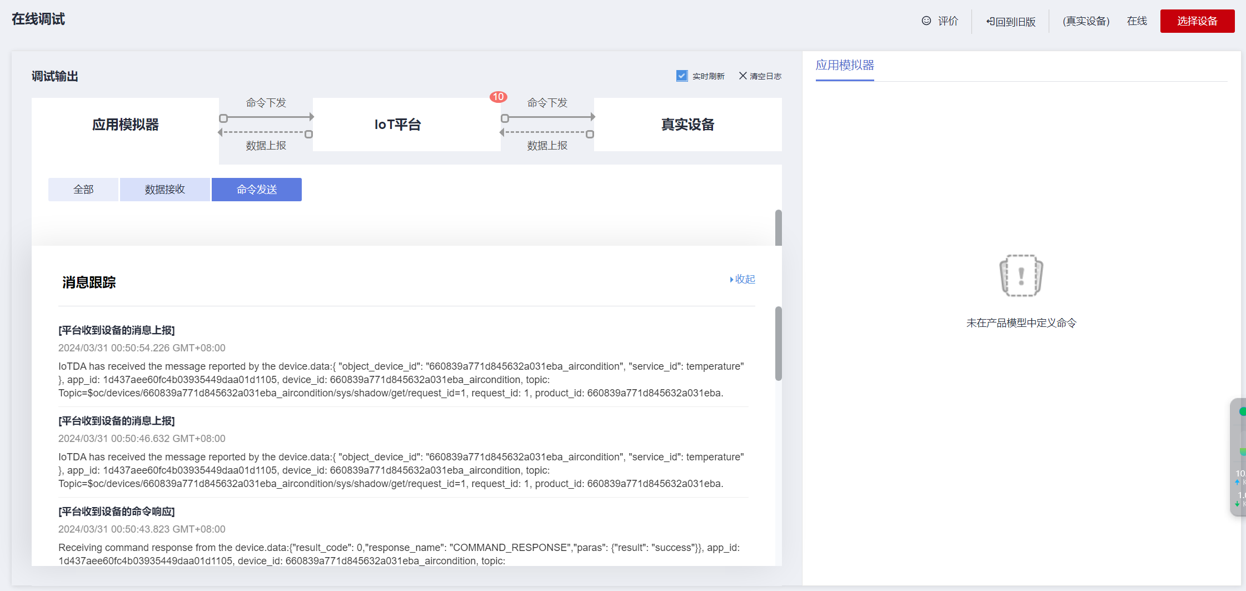Click the 清空日志 button text
Screen dimensions: 1246x591
[x=766, y=76]
